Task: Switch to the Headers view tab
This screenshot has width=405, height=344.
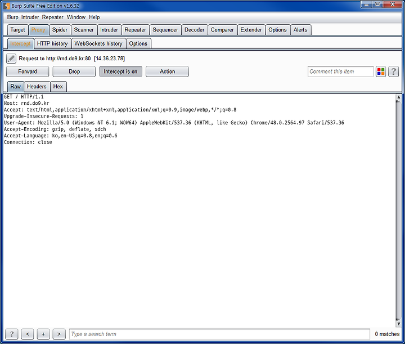Action: tap(37, 87)
